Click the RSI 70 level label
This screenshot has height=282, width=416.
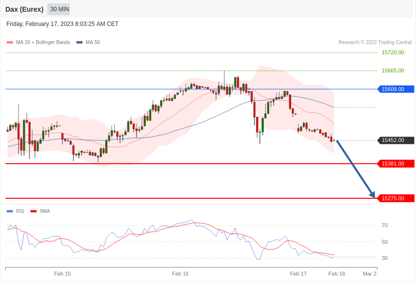click(384, 226)
